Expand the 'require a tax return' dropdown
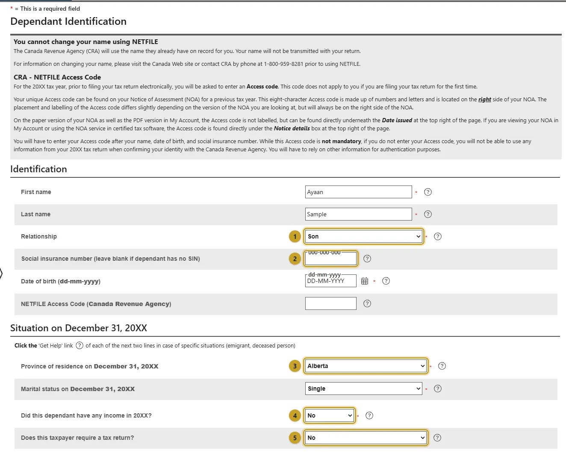Viewport: 566px width, 474px height. (x=366, y=438)
